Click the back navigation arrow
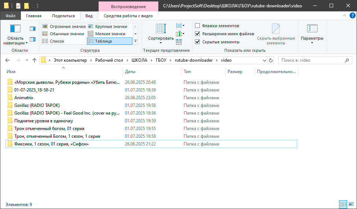The width and height of the screenshot is (357, 209). tap(8, 60)
